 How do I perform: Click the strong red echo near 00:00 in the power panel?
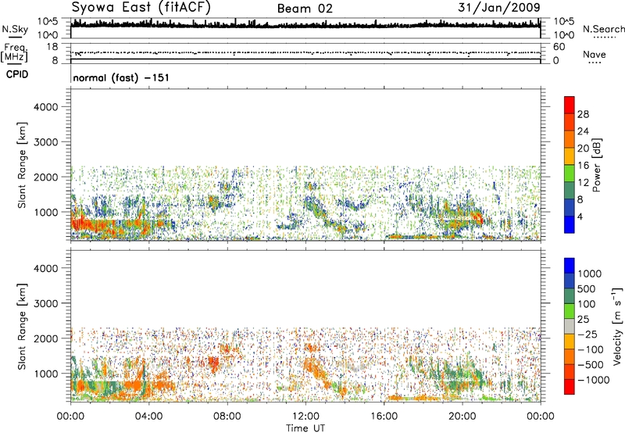(79, 223)
